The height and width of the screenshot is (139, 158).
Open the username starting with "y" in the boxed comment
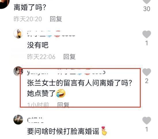tap(37, 72)
